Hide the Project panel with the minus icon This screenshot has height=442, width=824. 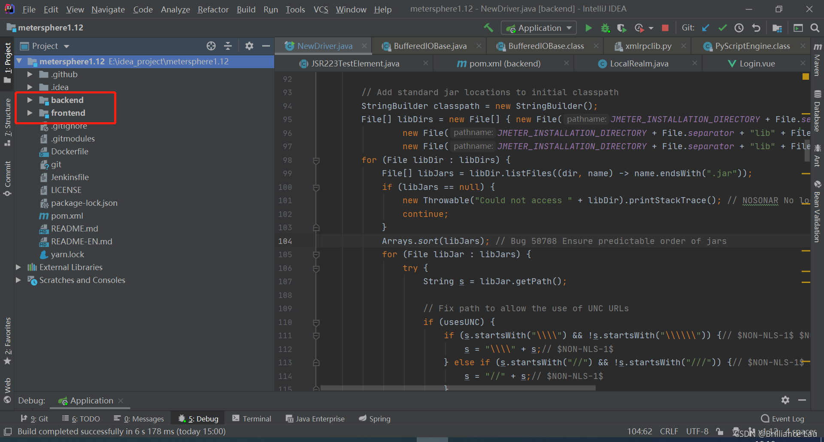point(266,46)
